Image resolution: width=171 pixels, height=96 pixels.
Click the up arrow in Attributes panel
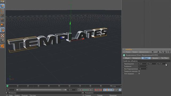point(158,52)
